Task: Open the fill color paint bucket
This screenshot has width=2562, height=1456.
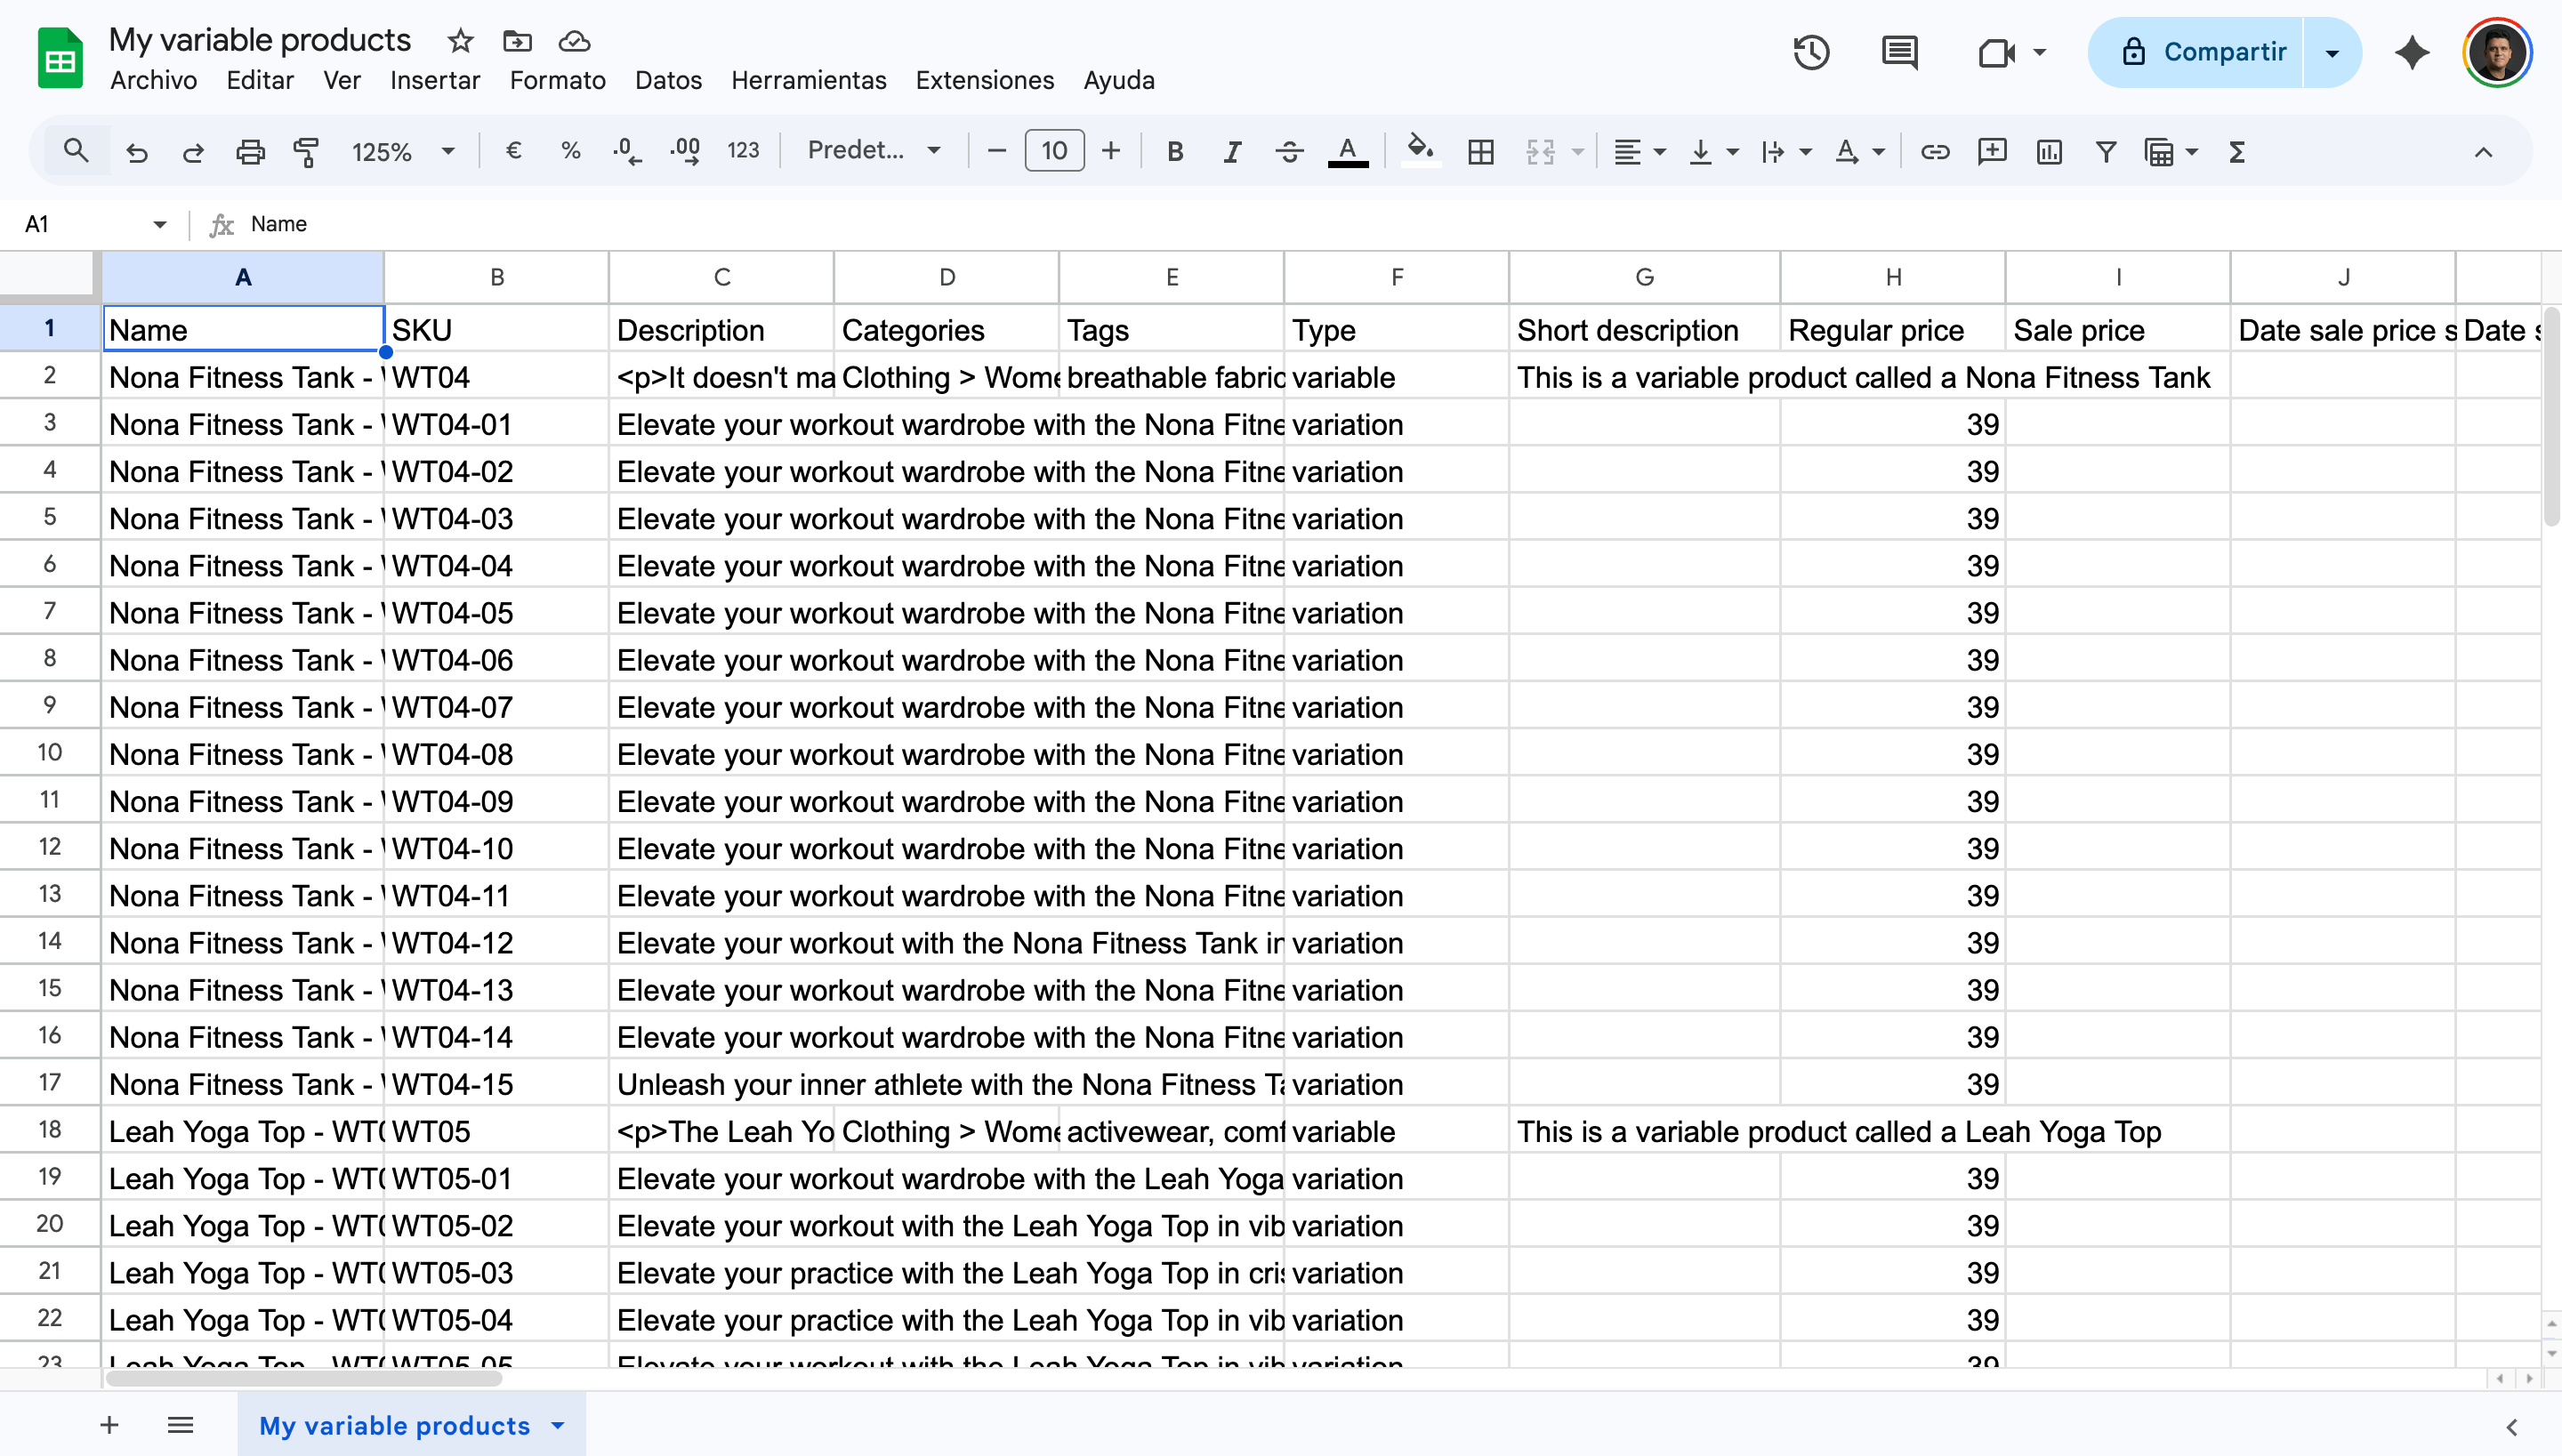Action: point(1419,150)
